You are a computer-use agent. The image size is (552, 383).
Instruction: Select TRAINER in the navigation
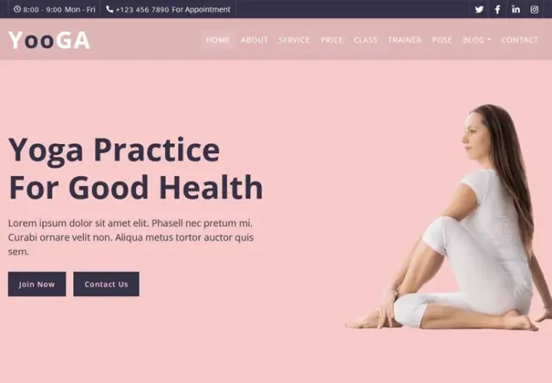pos(404,40)
